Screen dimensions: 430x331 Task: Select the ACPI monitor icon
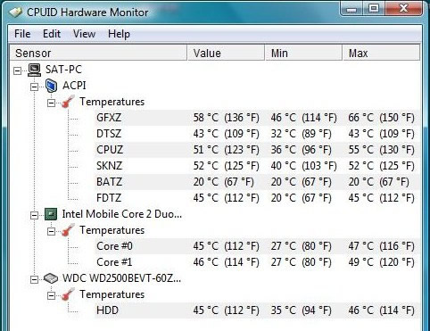click(x=51, y=86)
